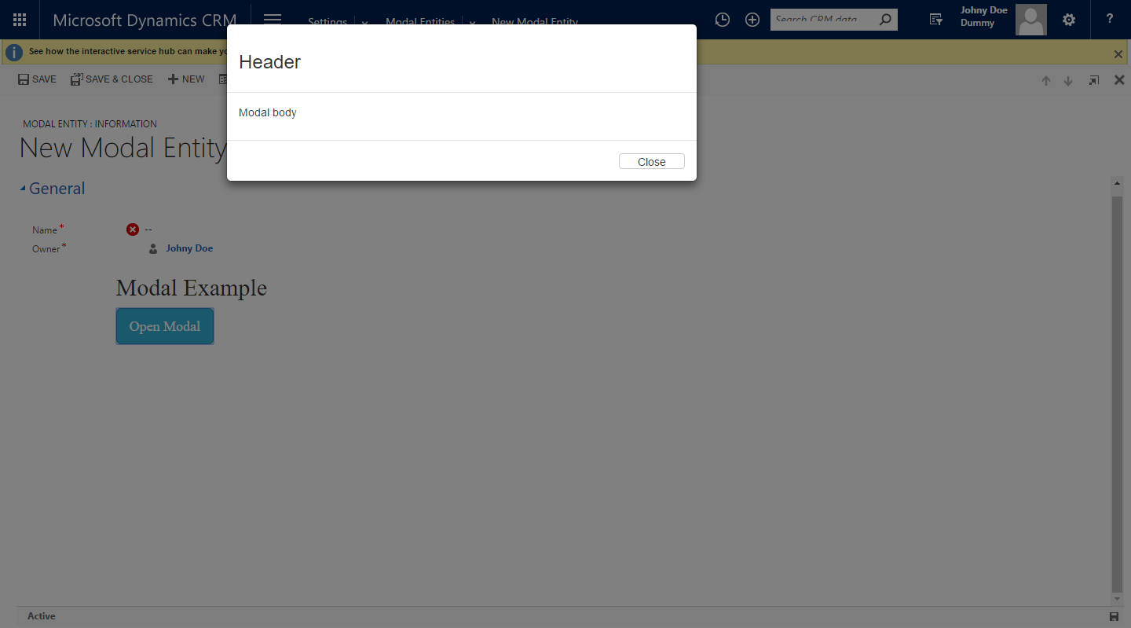This screenshot has width=1131, height=628.
Task: Click the SAVE & CLOSE command
Action: [112, 79]
